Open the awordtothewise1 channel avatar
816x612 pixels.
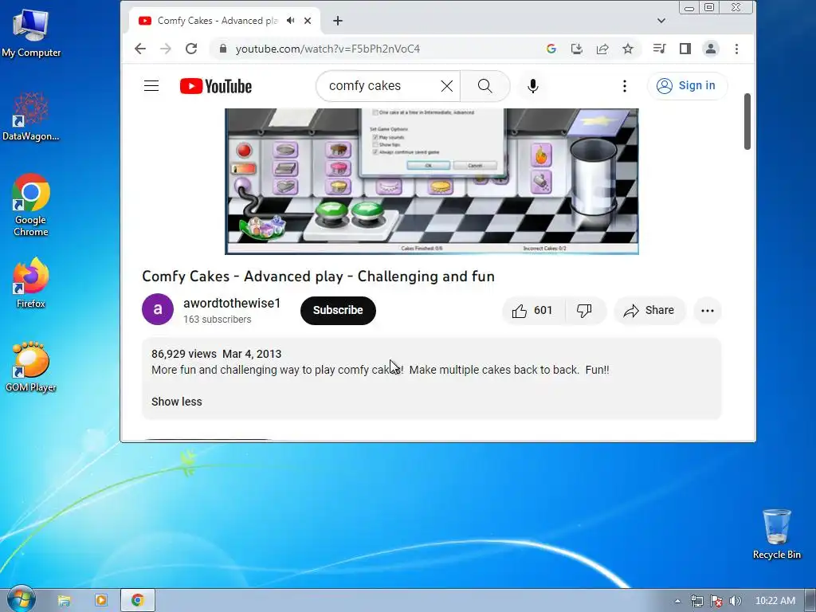[158, 309]
